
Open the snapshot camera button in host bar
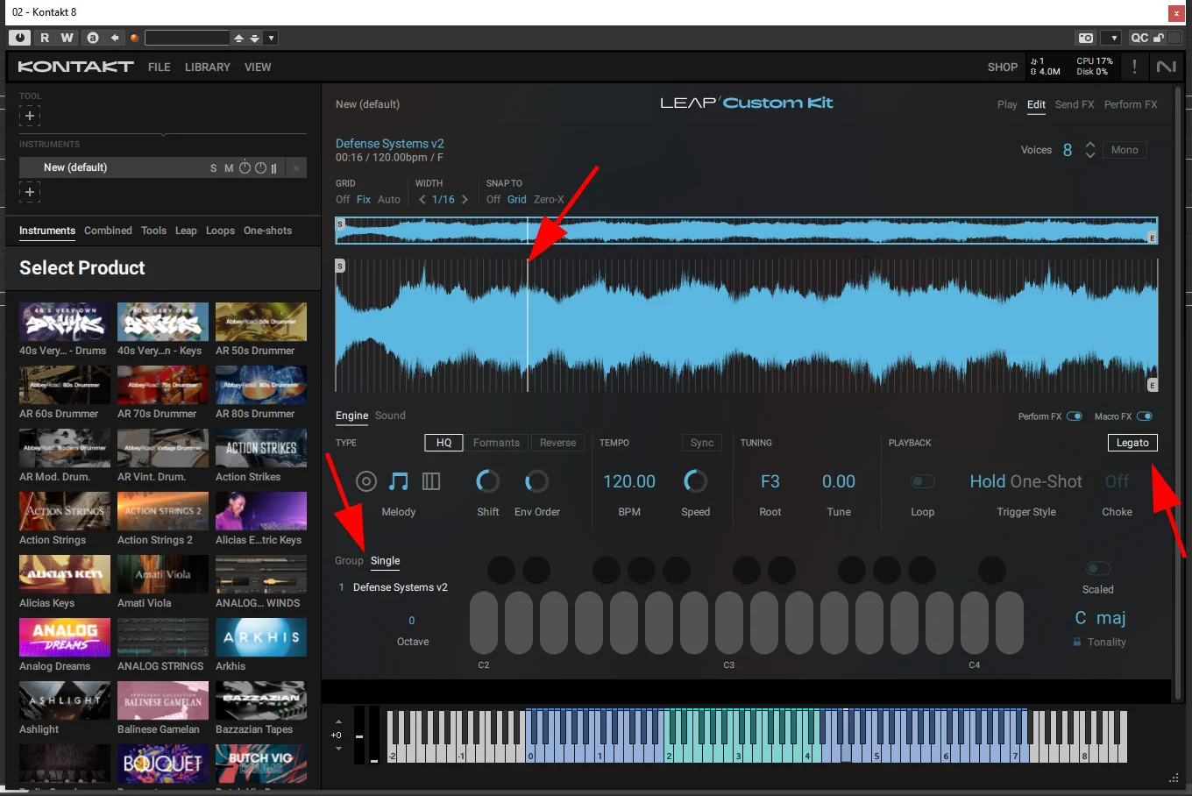click(x=1086, y=38)
